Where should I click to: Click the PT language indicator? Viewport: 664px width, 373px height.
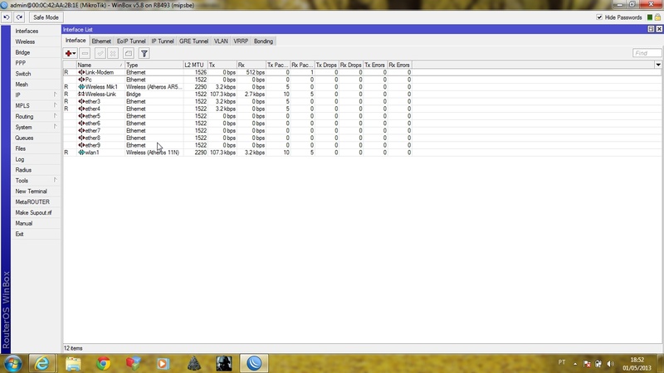point(562,362)
